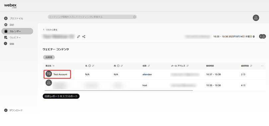
Task: Go to ウェビナー in the sidebar
Action: (x=13, y=38)
